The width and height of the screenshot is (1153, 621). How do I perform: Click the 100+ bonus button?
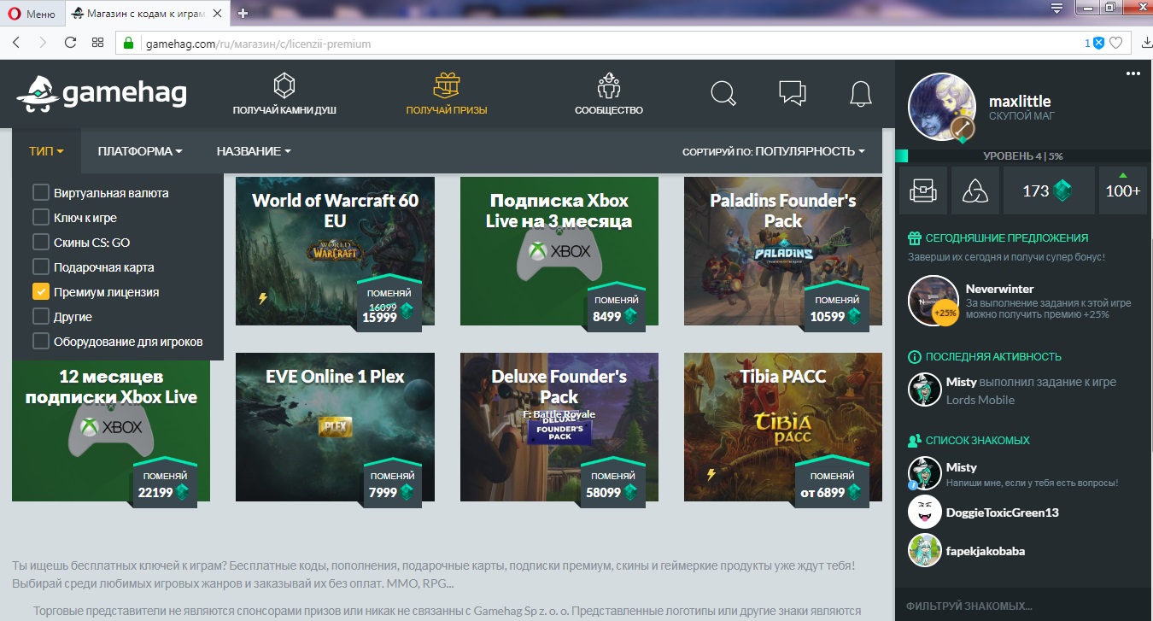tap(1122, 190)
